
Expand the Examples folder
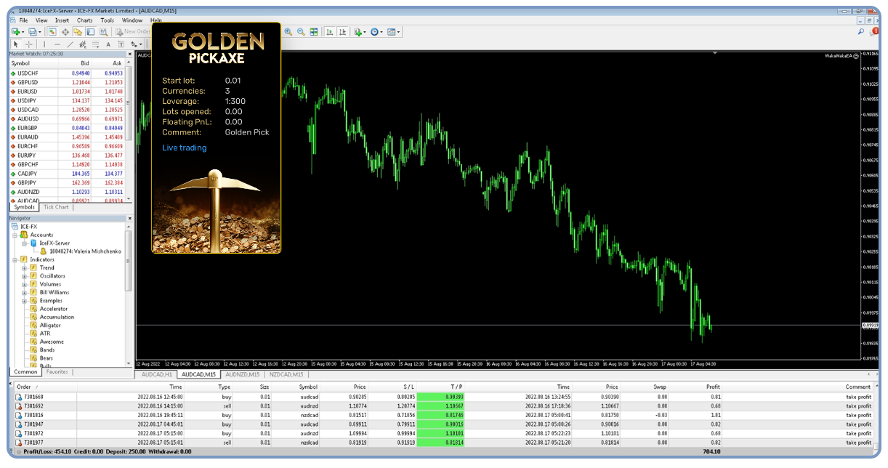click(24, 300)
